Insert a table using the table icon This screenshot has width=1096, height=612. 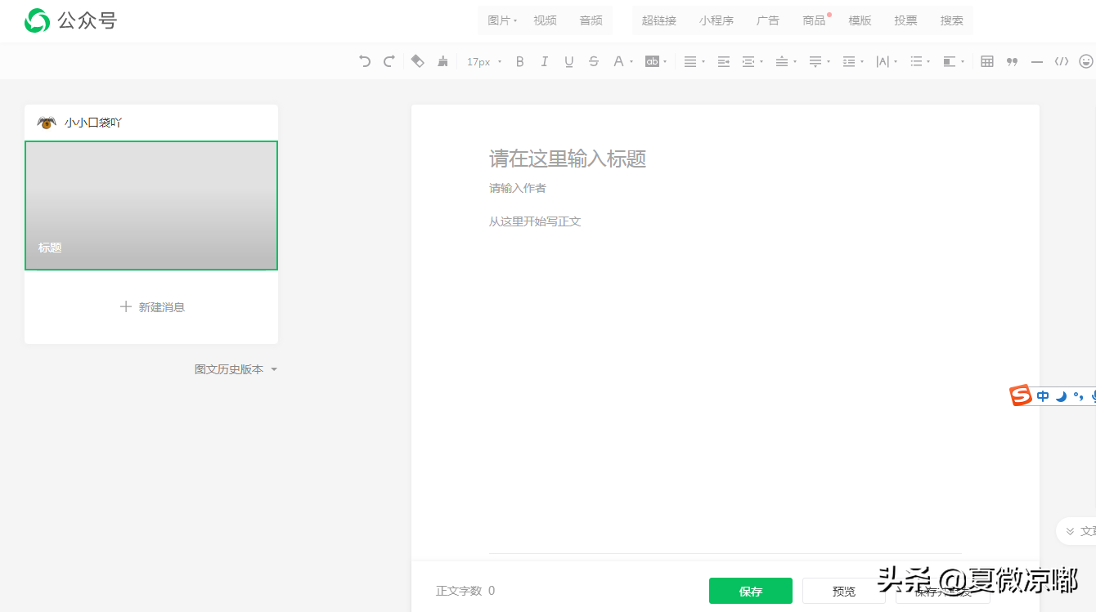coord(986,60)
